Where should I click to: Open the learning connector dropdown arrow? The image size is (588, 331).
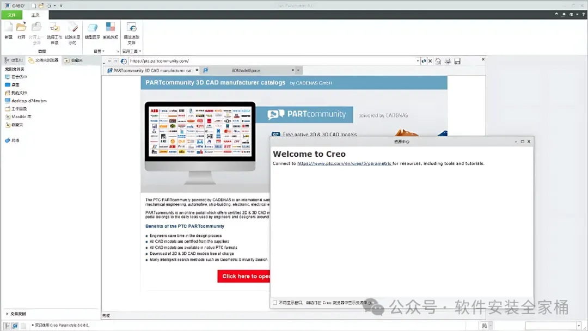tap(577, 14)
